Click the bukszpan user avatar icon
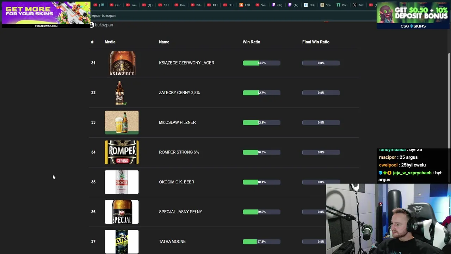This screenshot has width=451, height=254. [92, 25]
